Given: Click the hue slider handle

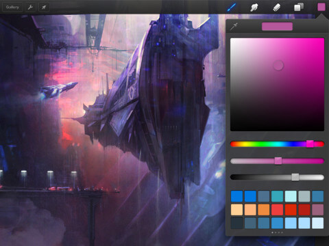Looking at the screenshot, I should click(x=310, y=143).
